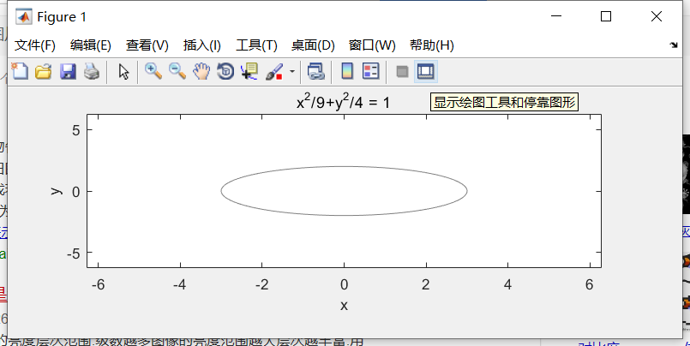Select the Pan hand tool
The width and height of the screenshot is (690, 346).
(201, 71)
